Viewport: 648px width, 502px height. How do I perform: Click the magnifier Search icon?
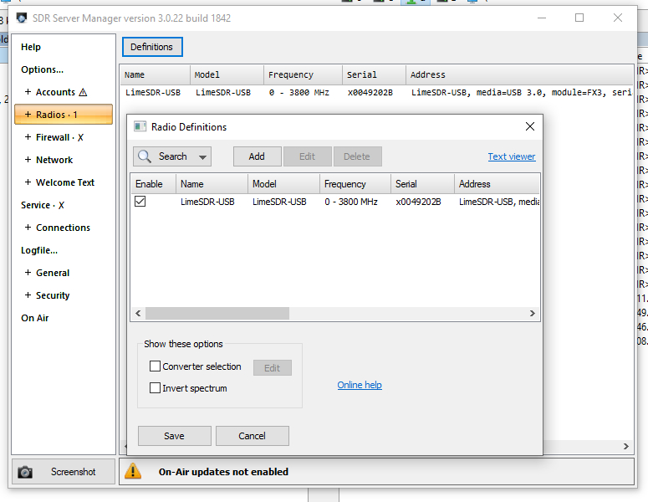(x=145, y=156)
